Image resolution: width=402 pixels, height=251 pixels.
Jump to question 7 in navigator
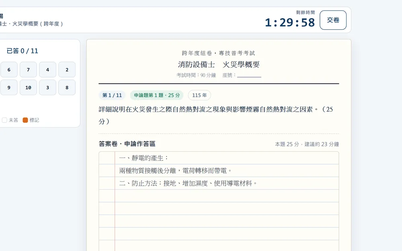28,69
